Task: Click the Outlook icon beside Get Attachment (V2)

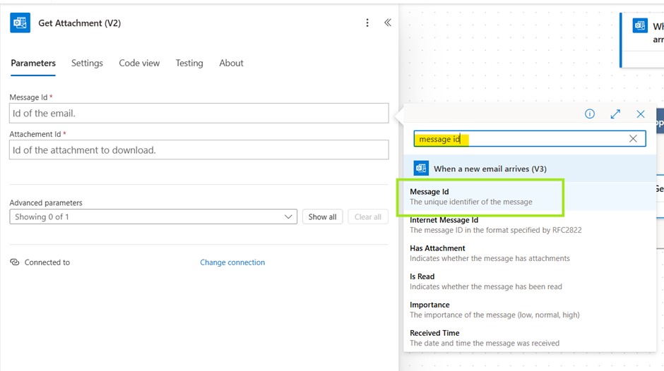Action: click(20, 23)
